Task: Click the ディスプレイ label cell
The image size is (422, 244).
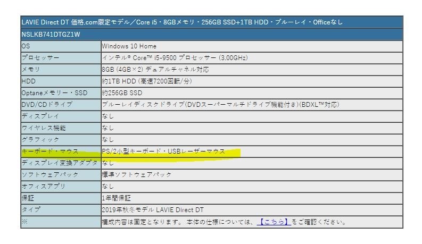Action: tap(61, 116)
